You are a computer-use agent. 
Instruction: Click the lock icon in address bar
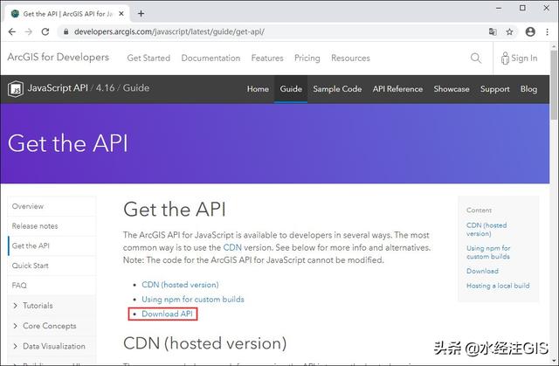pyautogui.click(x=66, y=31)
